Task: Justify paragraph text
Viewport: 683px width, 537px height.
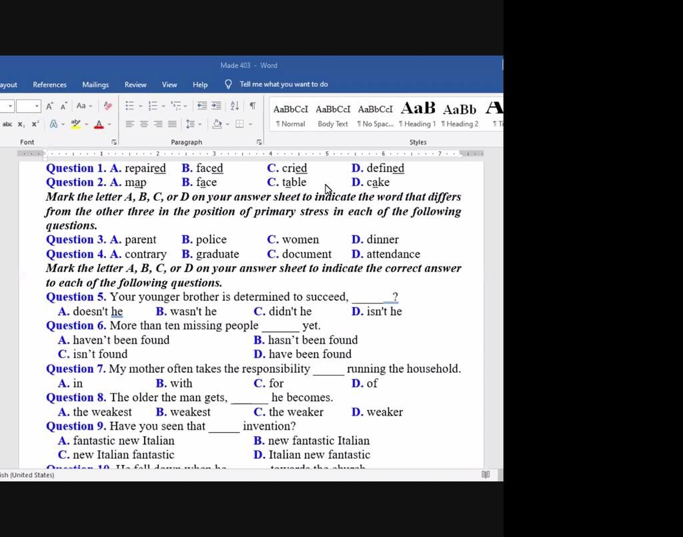Action: point(173,124)
